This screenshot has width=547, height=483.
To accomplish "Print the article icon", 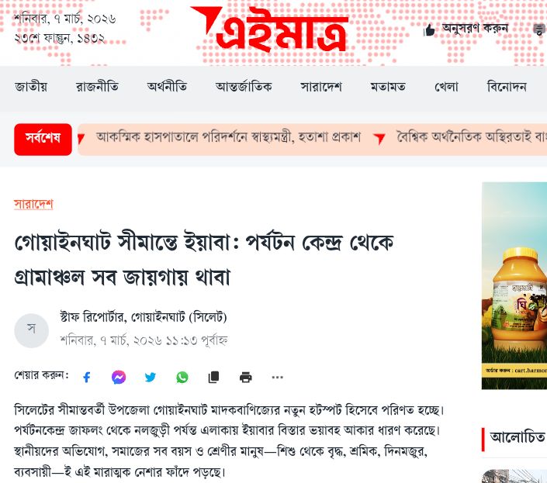I will (x=246, y=377).
